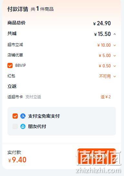124x176 pixels.
Task: Uncheck the 88VIP discount checkbox
Action: [10, 65]
